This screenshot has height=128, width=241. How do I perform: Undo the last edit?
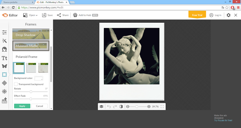tap(109, 107)
